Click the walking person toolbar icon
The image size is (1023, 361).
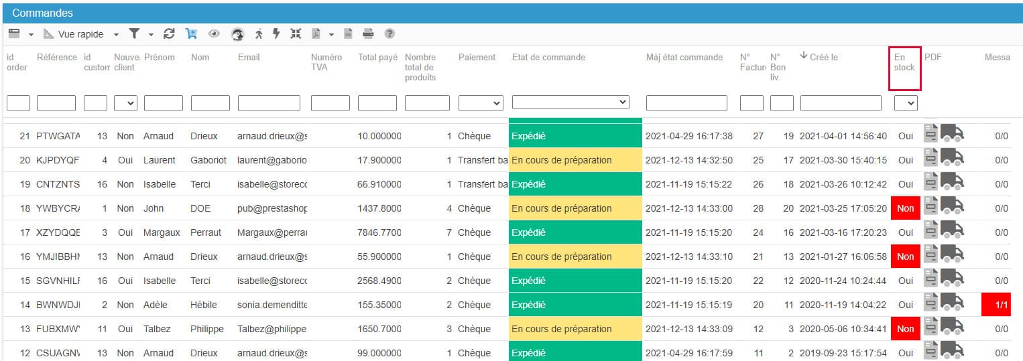click(259, 33)
